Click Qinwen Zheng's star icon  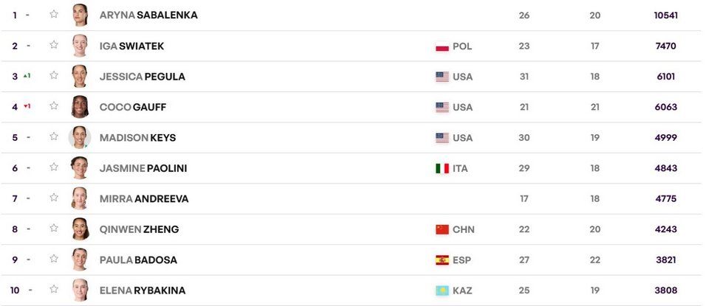coord(54,229)
